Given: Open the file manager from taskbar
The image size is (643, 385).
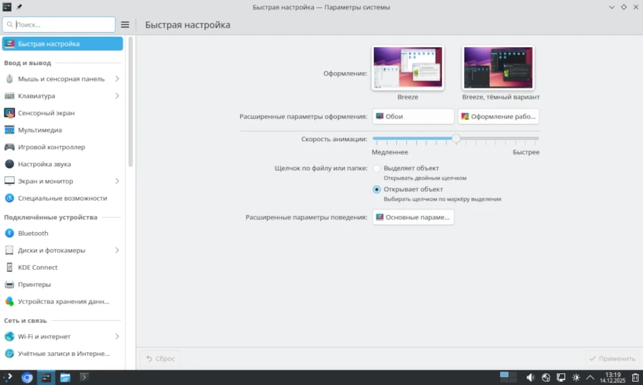Looking at the screenshot, I should pyautogui.click(x=65, y=377).
